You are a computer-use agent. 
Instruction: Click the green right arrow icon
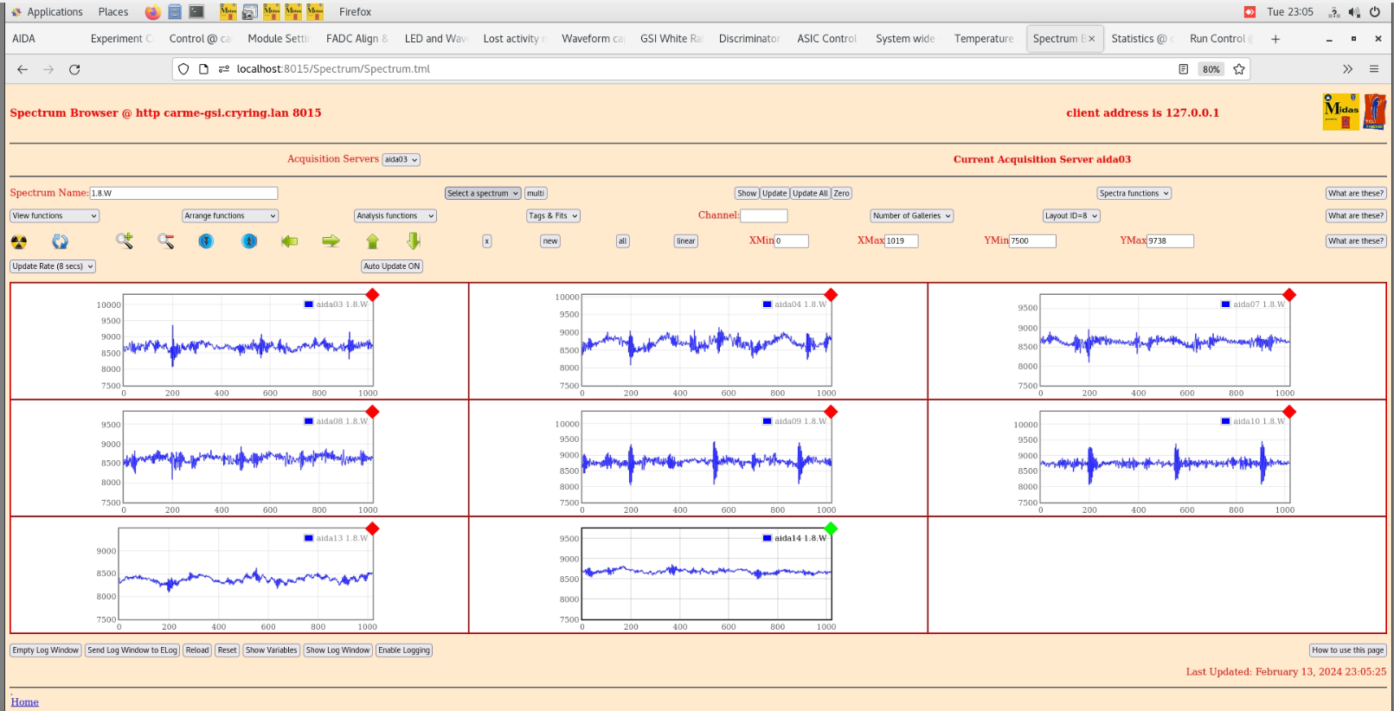331,241
